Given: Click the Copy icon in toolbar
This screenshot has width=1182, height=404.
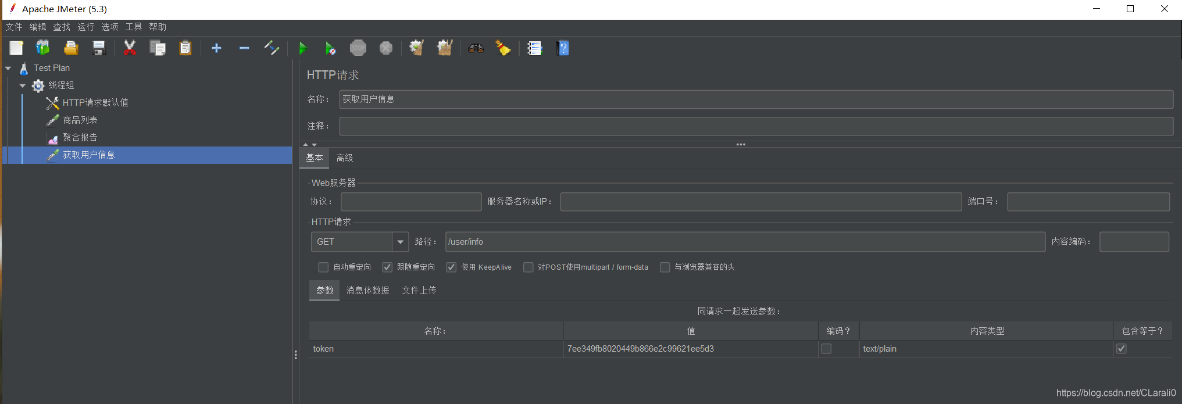Looking at the screenshot, I should tap(158, 48).
